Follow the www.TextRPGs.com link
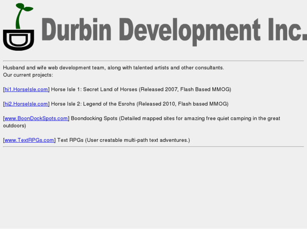This screenshot has width=307, height=230. tap(29, 140)
